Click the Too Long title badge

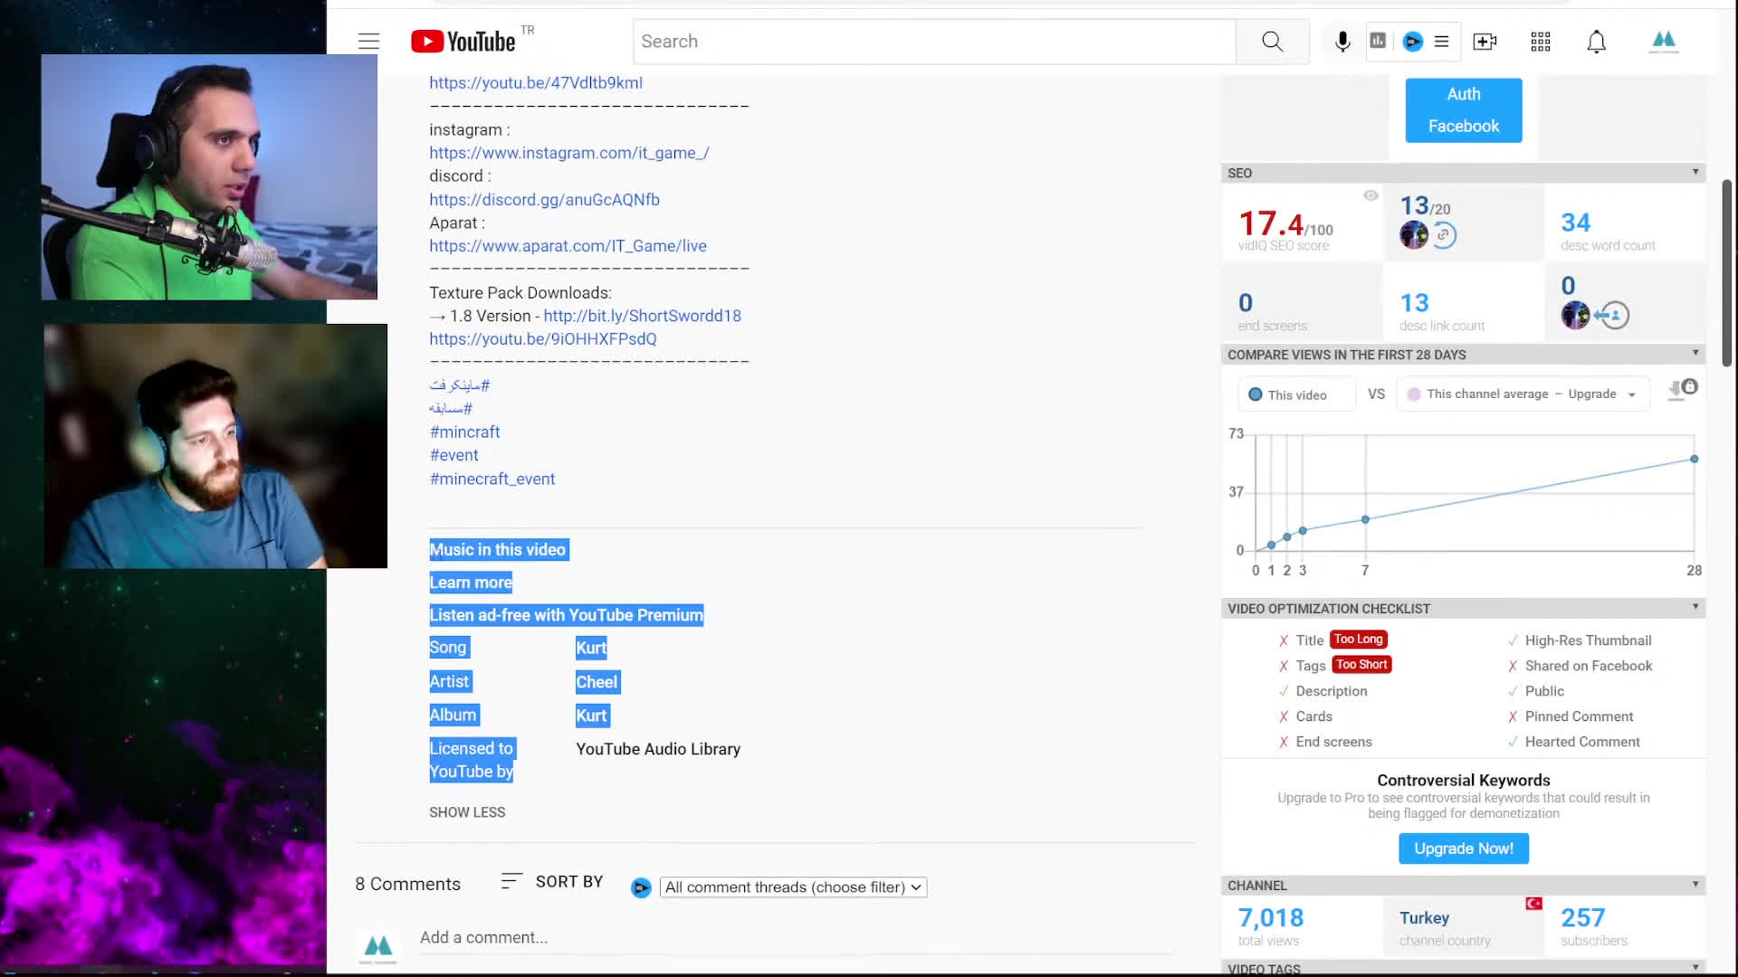[1358, 639]
